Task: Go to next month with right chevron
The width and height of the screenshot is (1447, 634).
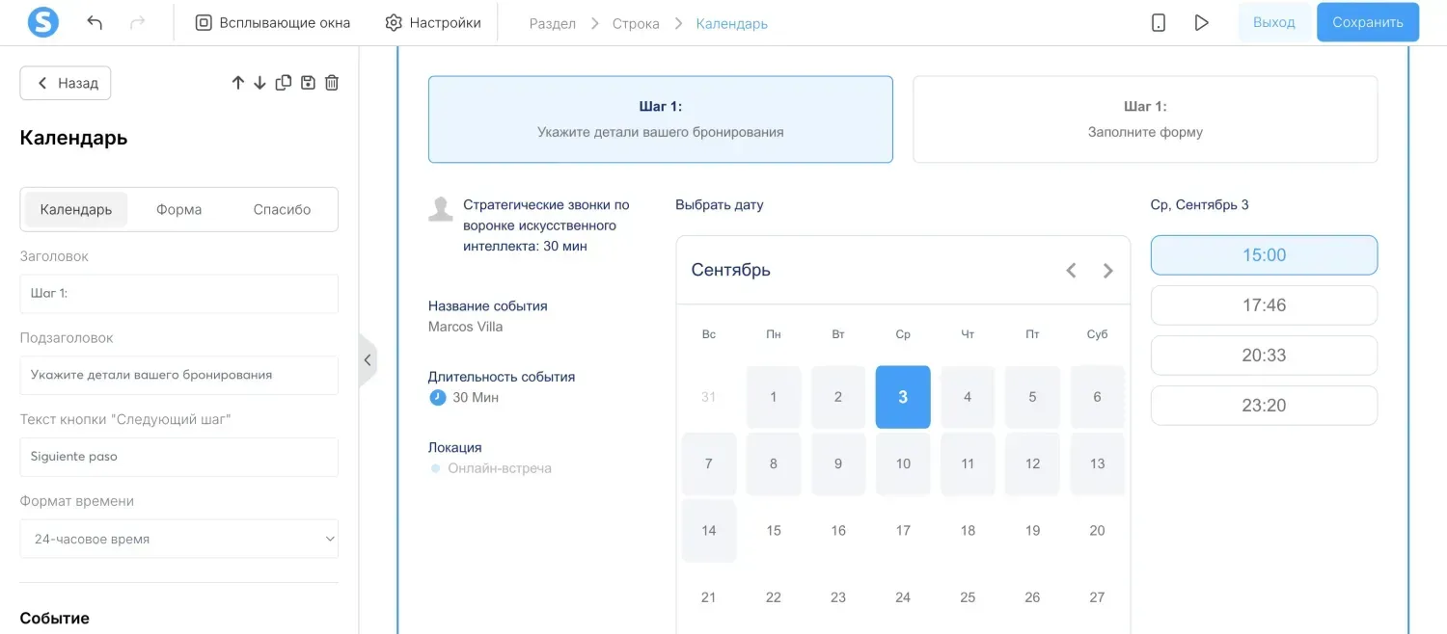Action: tap(1107, 271)
